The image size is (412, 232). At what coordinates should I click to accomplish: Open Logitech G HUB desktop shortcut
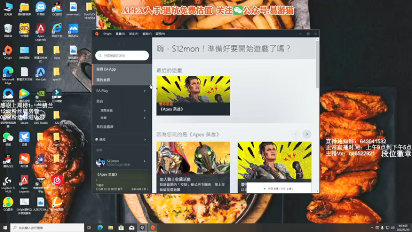click(8, 184)
